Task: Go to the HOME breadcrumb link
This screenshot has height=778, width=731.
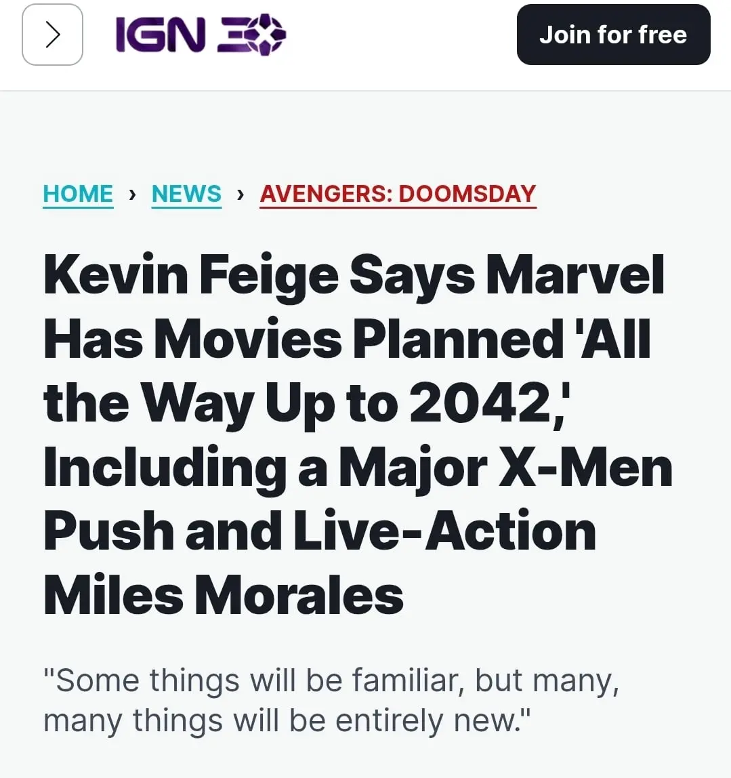Action: pyautogui.click(x=78, y=194)
